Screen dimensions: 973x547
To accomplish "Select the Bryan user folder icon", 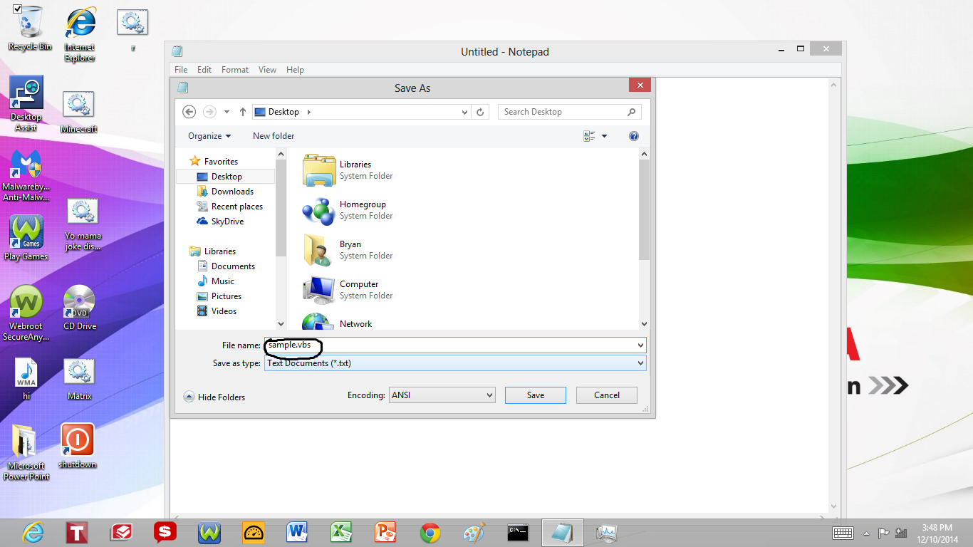I will pyautogui.click(x=319, y=250).
